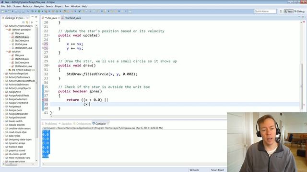Toggle Link with Editor in Package Explorer
The image size is (307, 172).
[x=27, y=22]
